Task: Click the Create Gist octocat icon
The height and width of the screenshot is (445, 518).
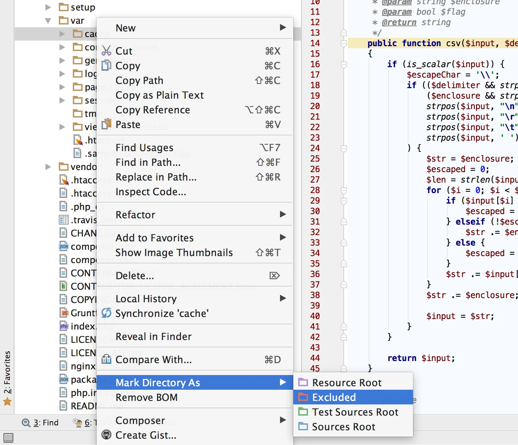Action: [x=106, y=435]
